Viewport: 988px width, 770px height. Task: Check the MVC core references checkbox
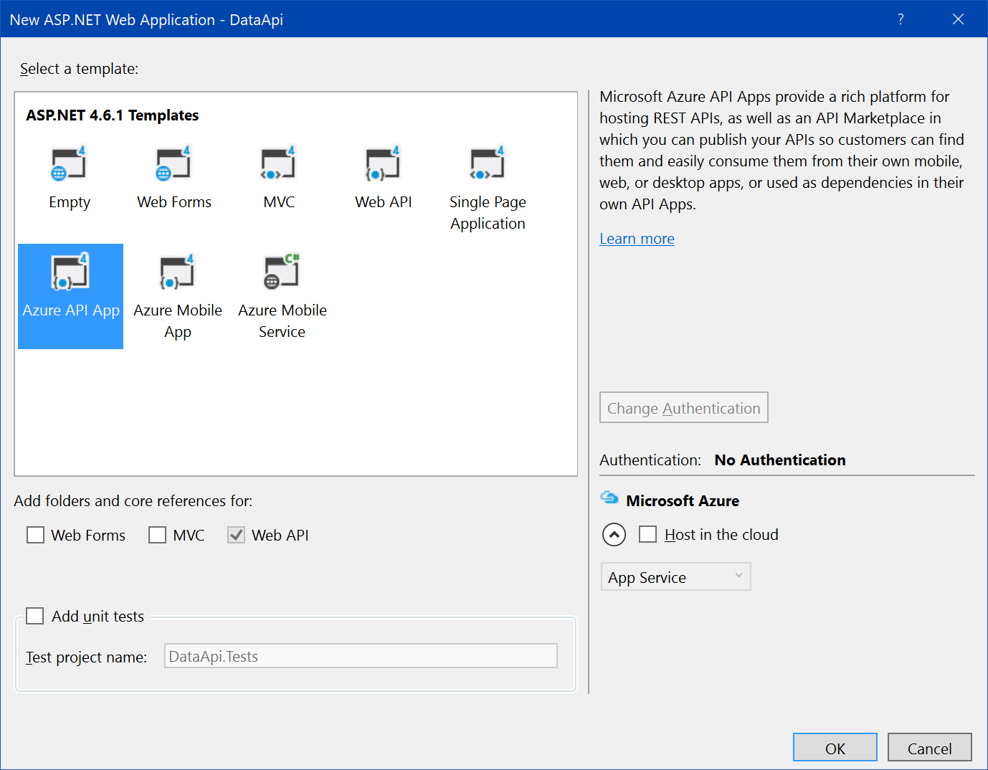point(157,535)
